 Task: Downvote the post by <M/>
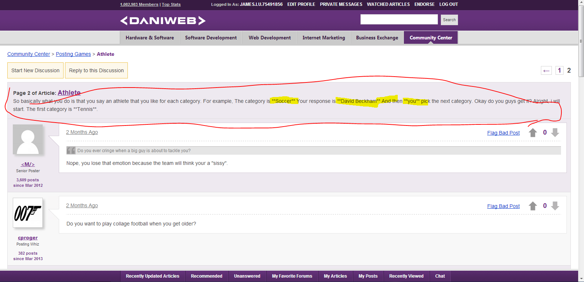(555, 133)
